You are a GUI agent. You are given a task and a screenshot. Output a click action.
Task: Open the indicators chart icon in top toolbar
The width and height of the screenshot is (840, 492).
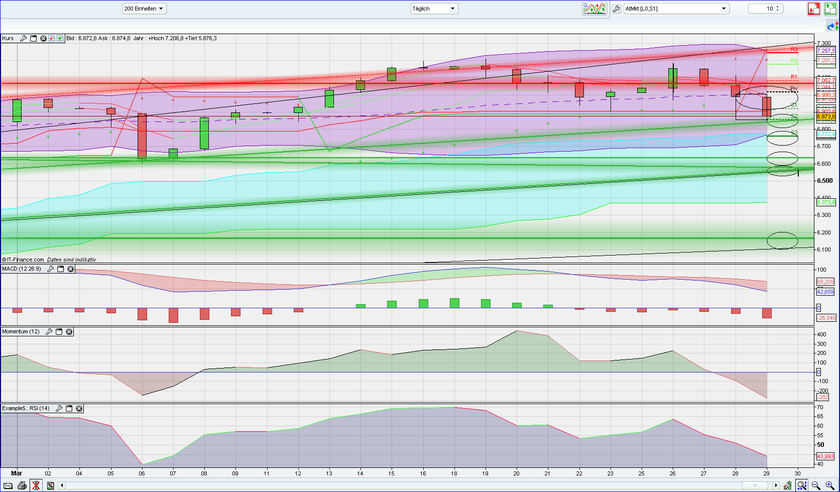594,9
